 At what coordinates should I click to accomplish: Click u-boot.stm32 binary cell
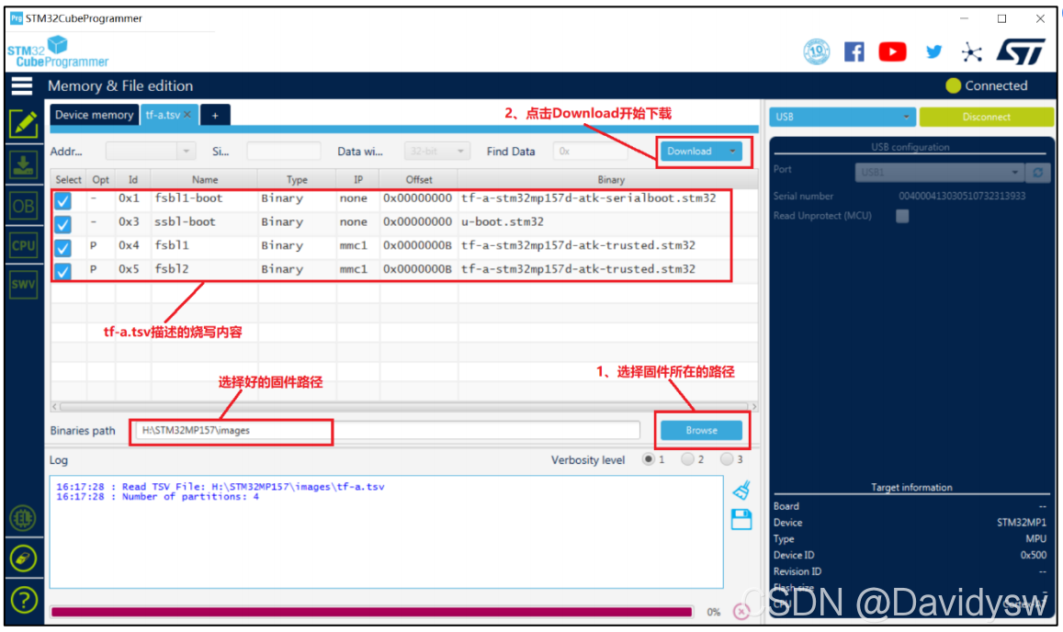point(503,221)
